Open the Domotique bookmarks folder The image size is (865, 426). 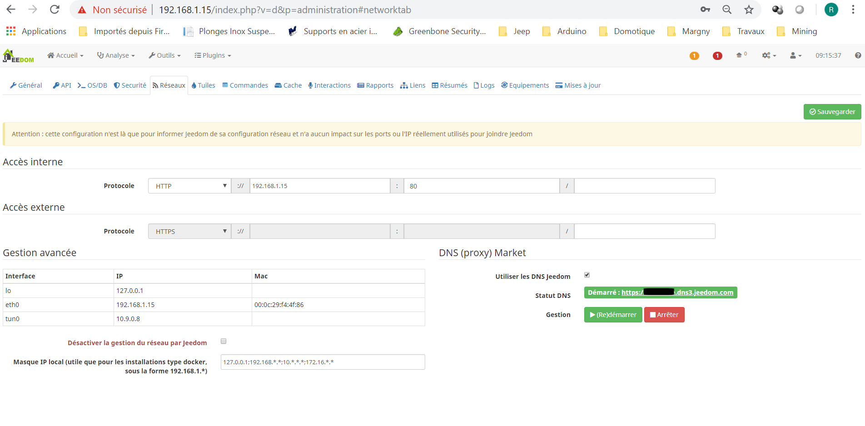coord(627,31)
